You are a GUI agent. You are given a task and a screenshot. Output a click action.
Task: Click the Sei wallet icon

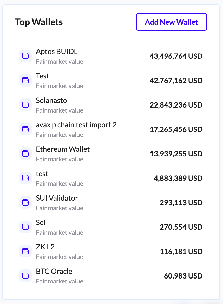[25, 227]
